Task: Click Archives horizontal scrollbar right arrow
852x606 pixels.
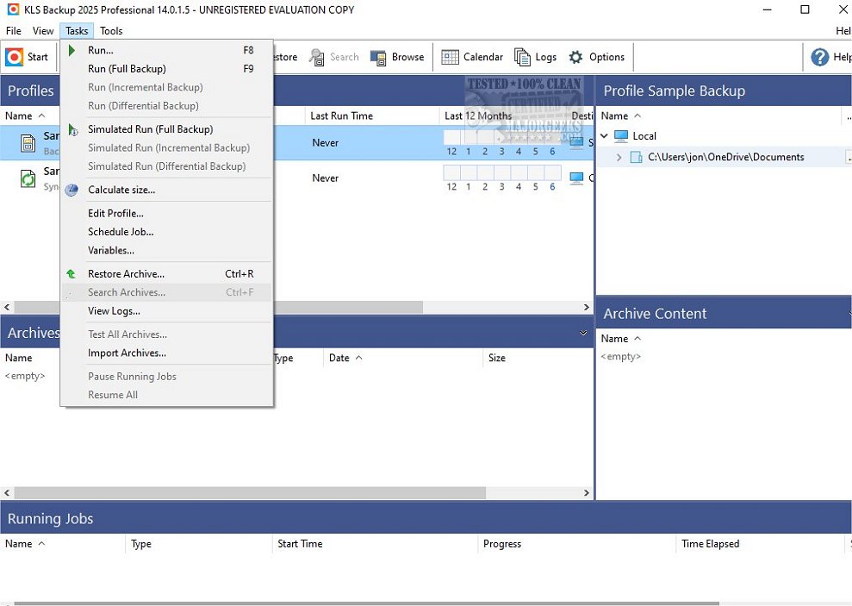Action: (587, 493)
